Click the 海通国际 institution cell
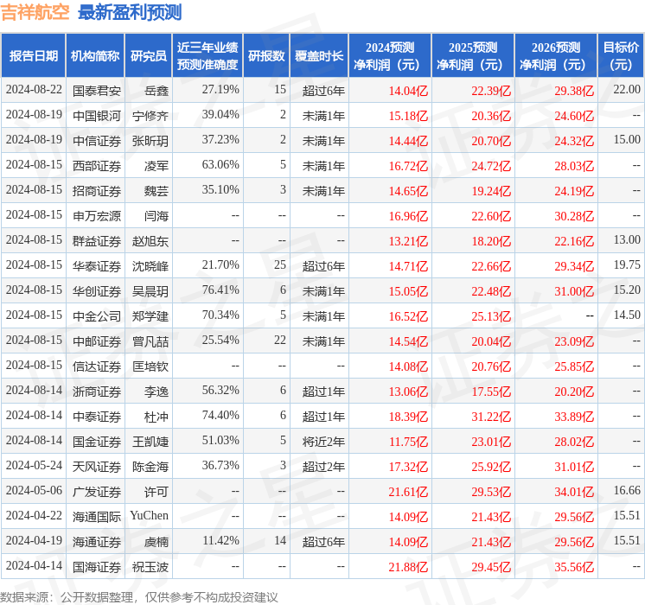This screenshot has width=645, height=605. [x=97, y=517]
